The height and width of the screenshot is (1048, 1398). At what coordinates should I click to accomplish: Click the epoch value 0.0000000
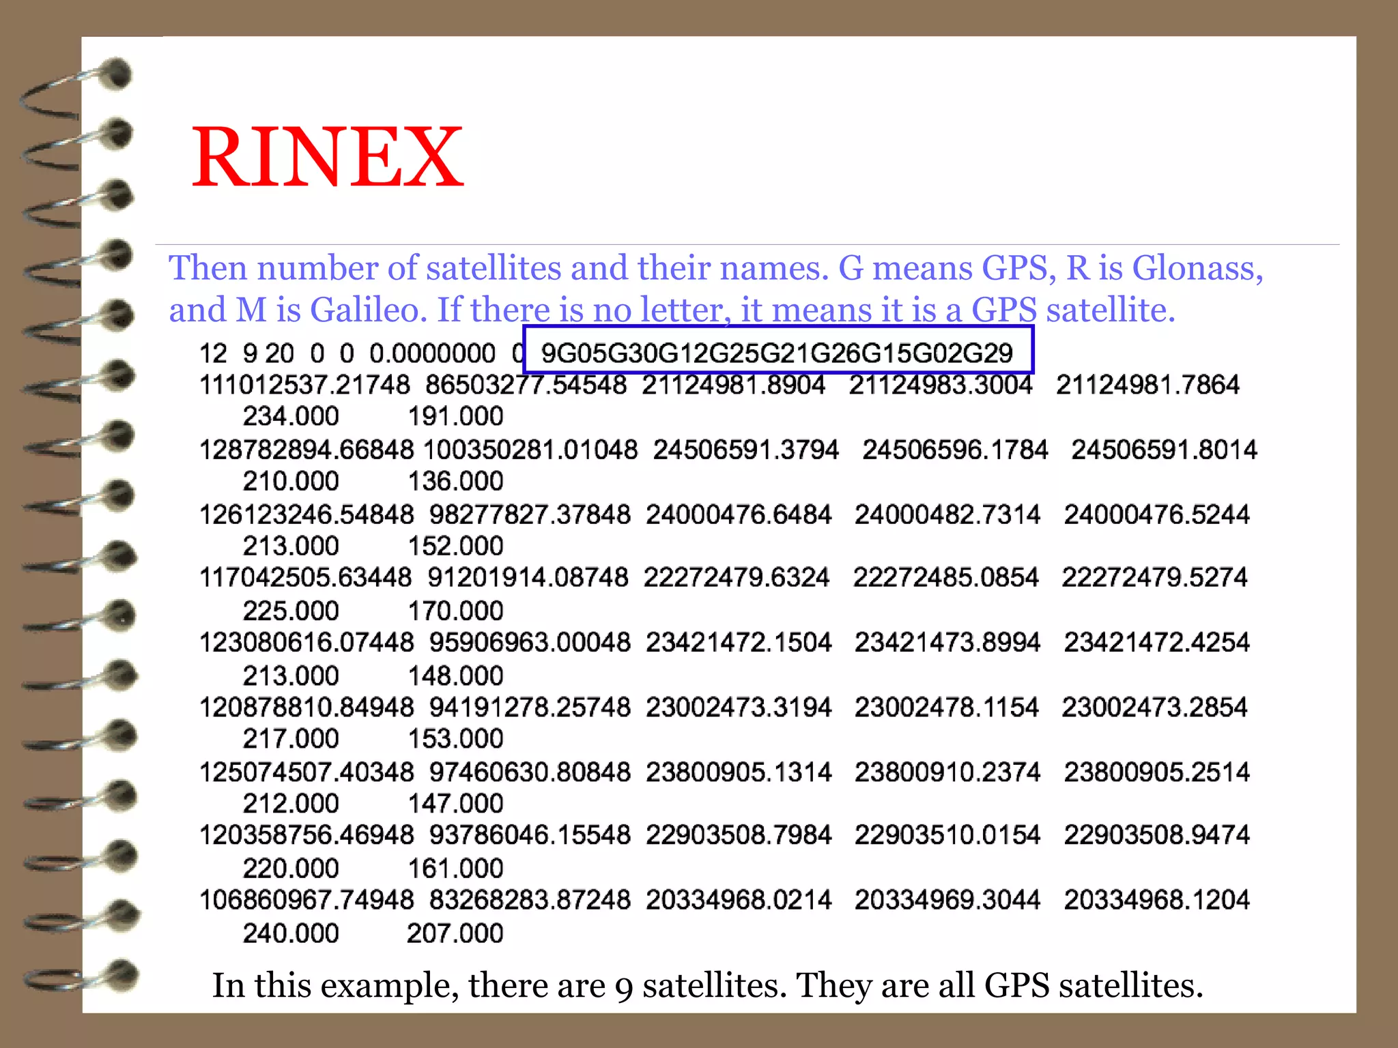432,353
